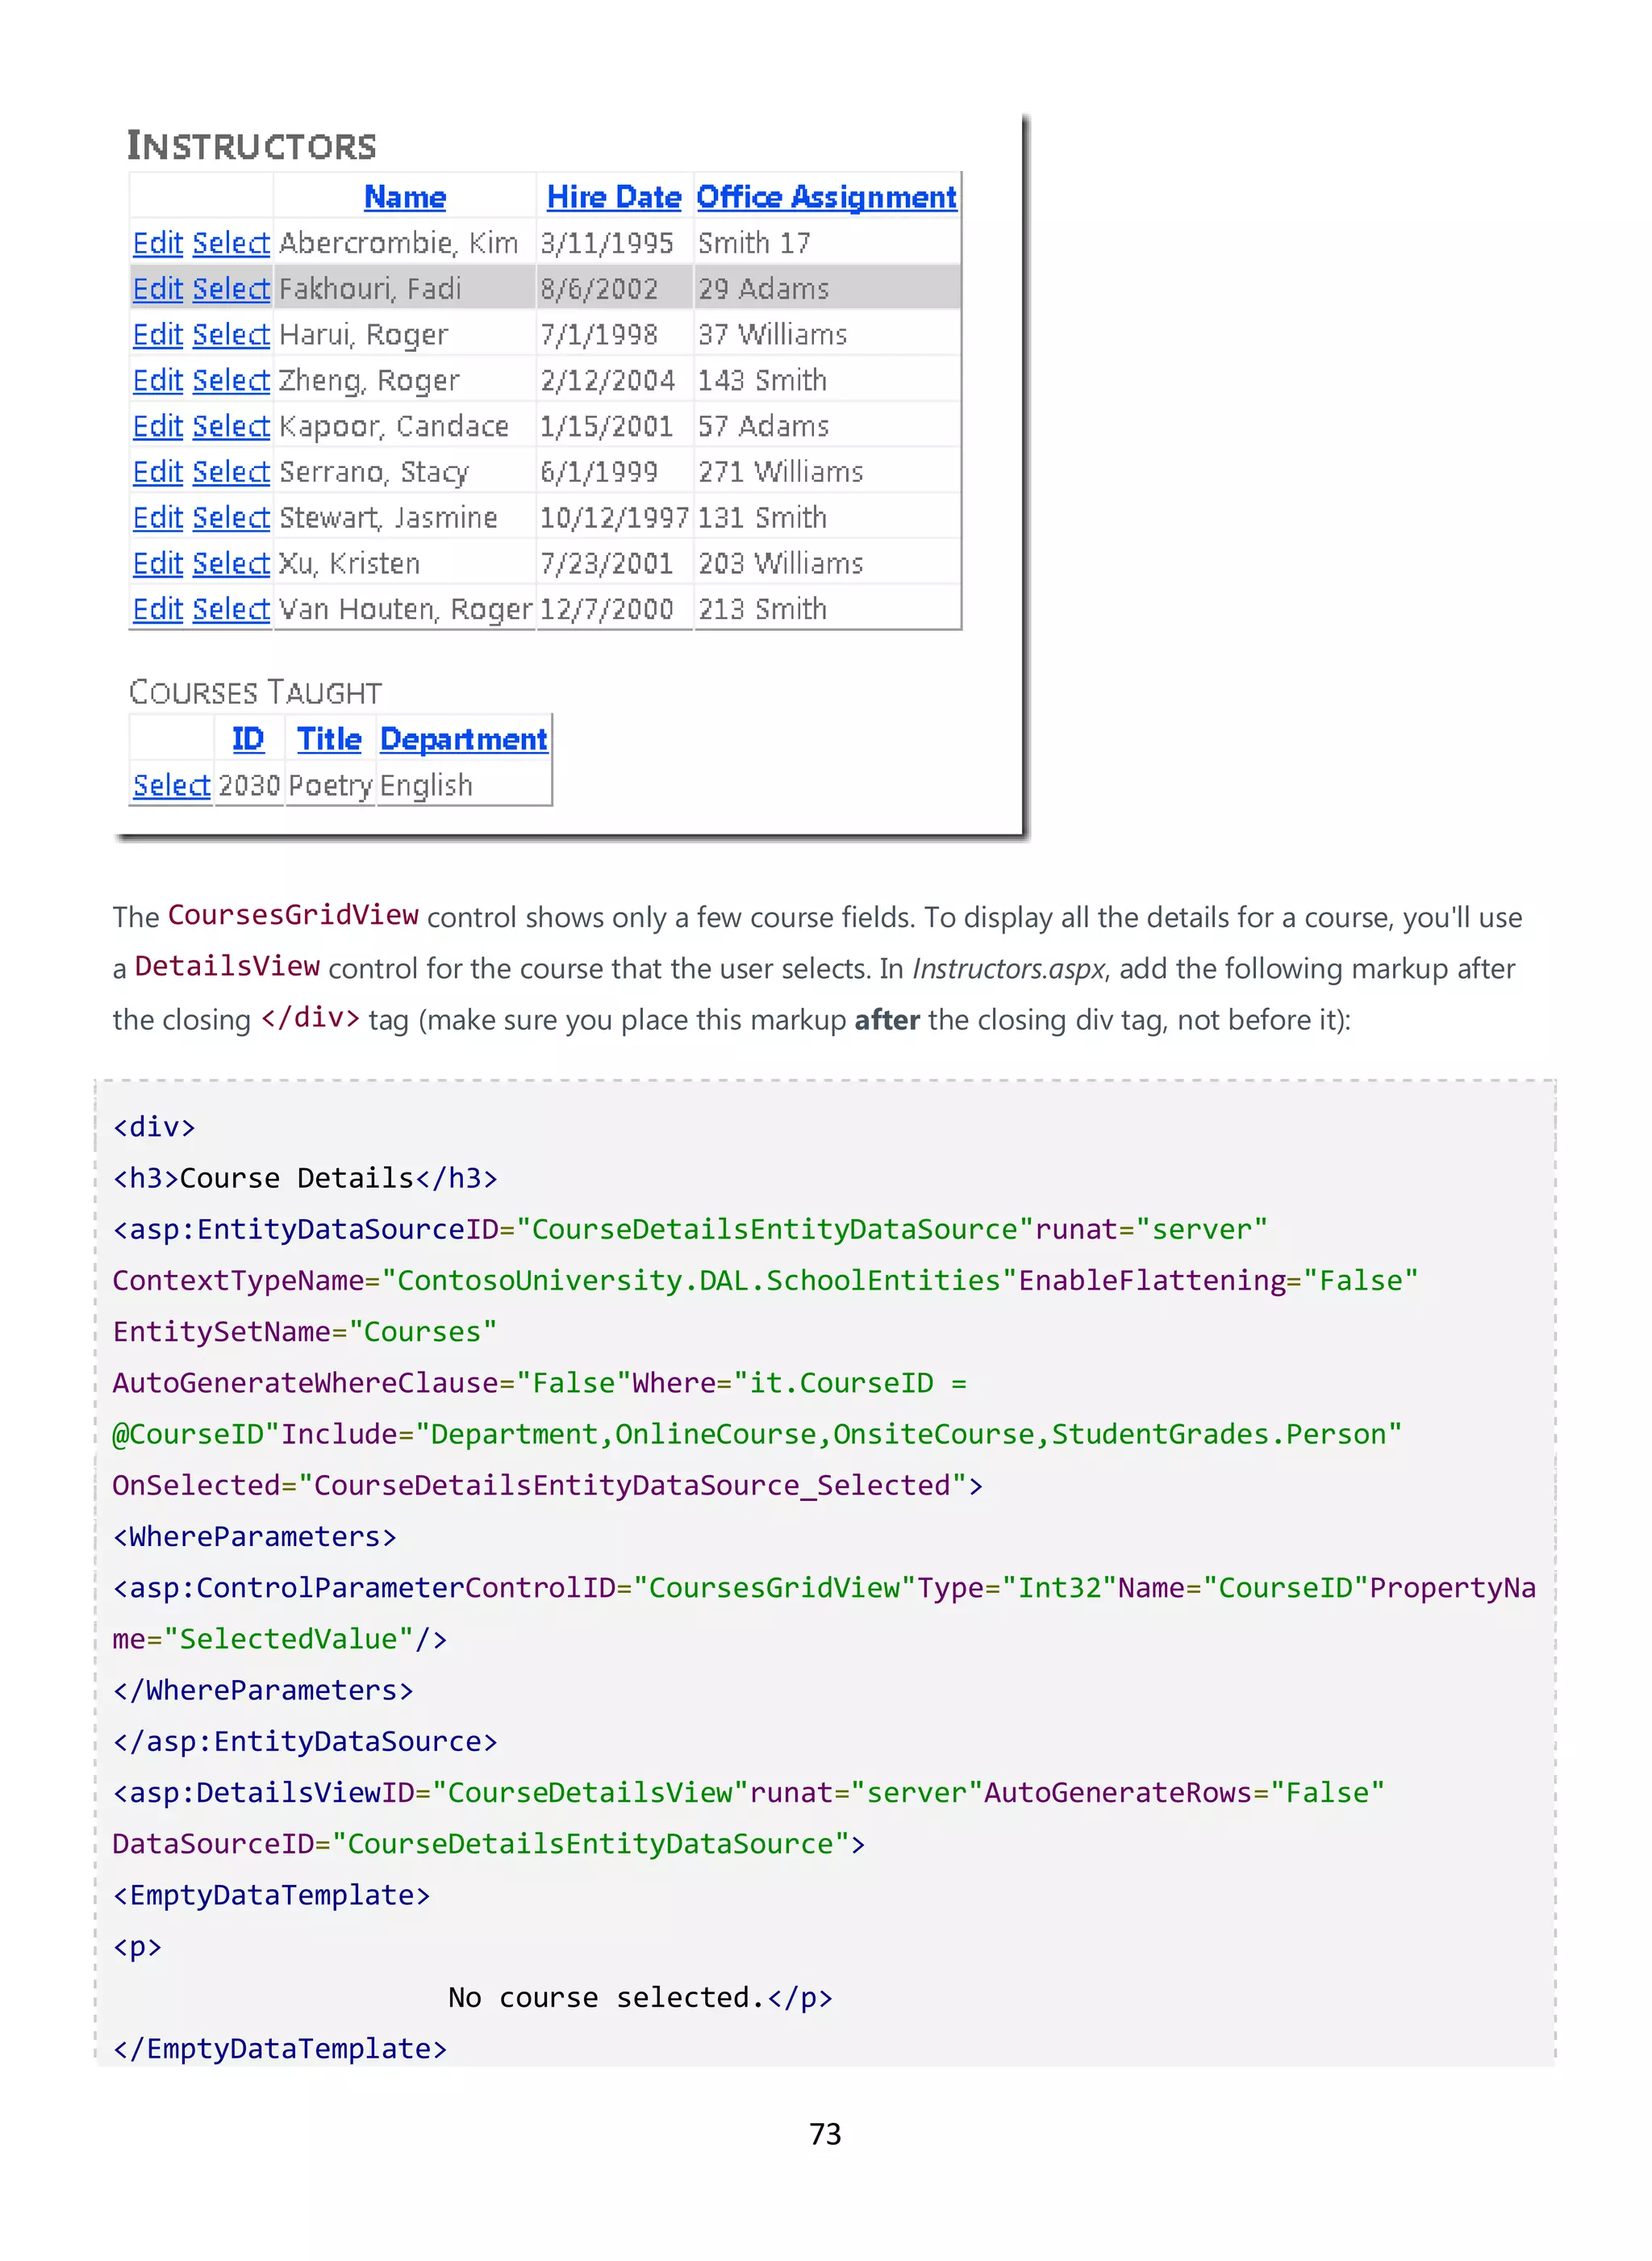
Task: Click the office cell 37 Williams
Action: 773,335
